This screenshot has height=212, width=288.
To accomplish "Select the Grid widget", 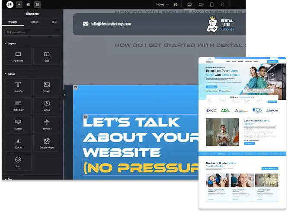I will [47, 57].
